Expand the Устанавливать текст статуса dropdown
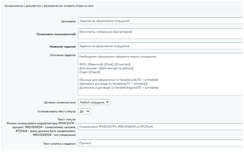Screen dimensions: 244x152 pyautogui.click(x=84, y=111)
